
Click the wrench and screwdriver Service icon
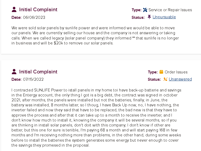pos(145,10)
